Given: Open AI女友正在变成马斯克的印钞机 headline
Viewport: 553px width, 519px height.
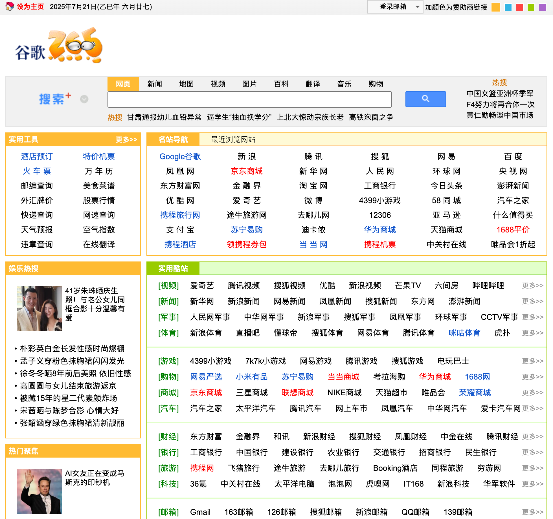Looking at the screenshot, I should click(95, 478).
